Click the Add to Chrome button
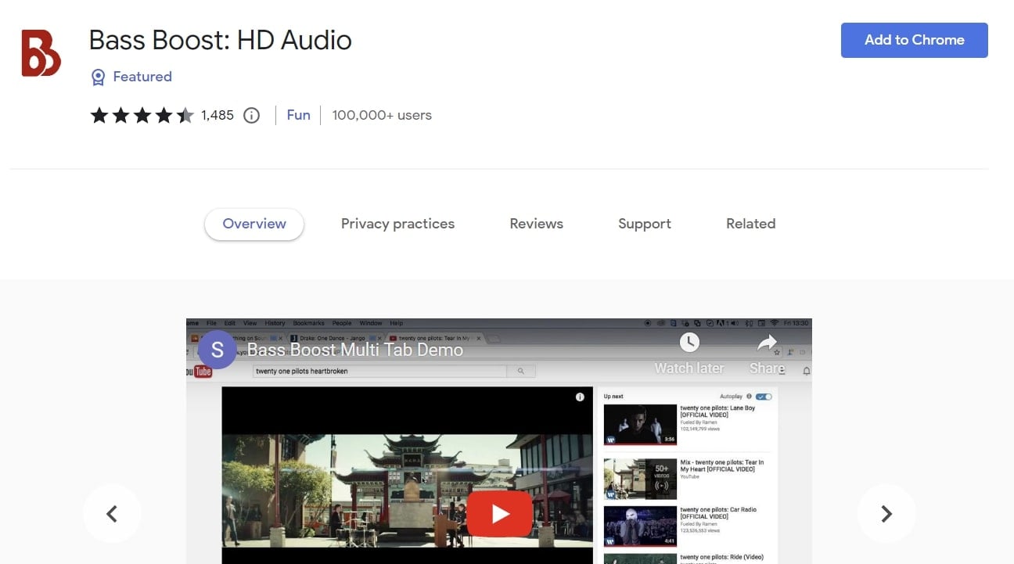1014x564 pixels. [x=914, y=40]
